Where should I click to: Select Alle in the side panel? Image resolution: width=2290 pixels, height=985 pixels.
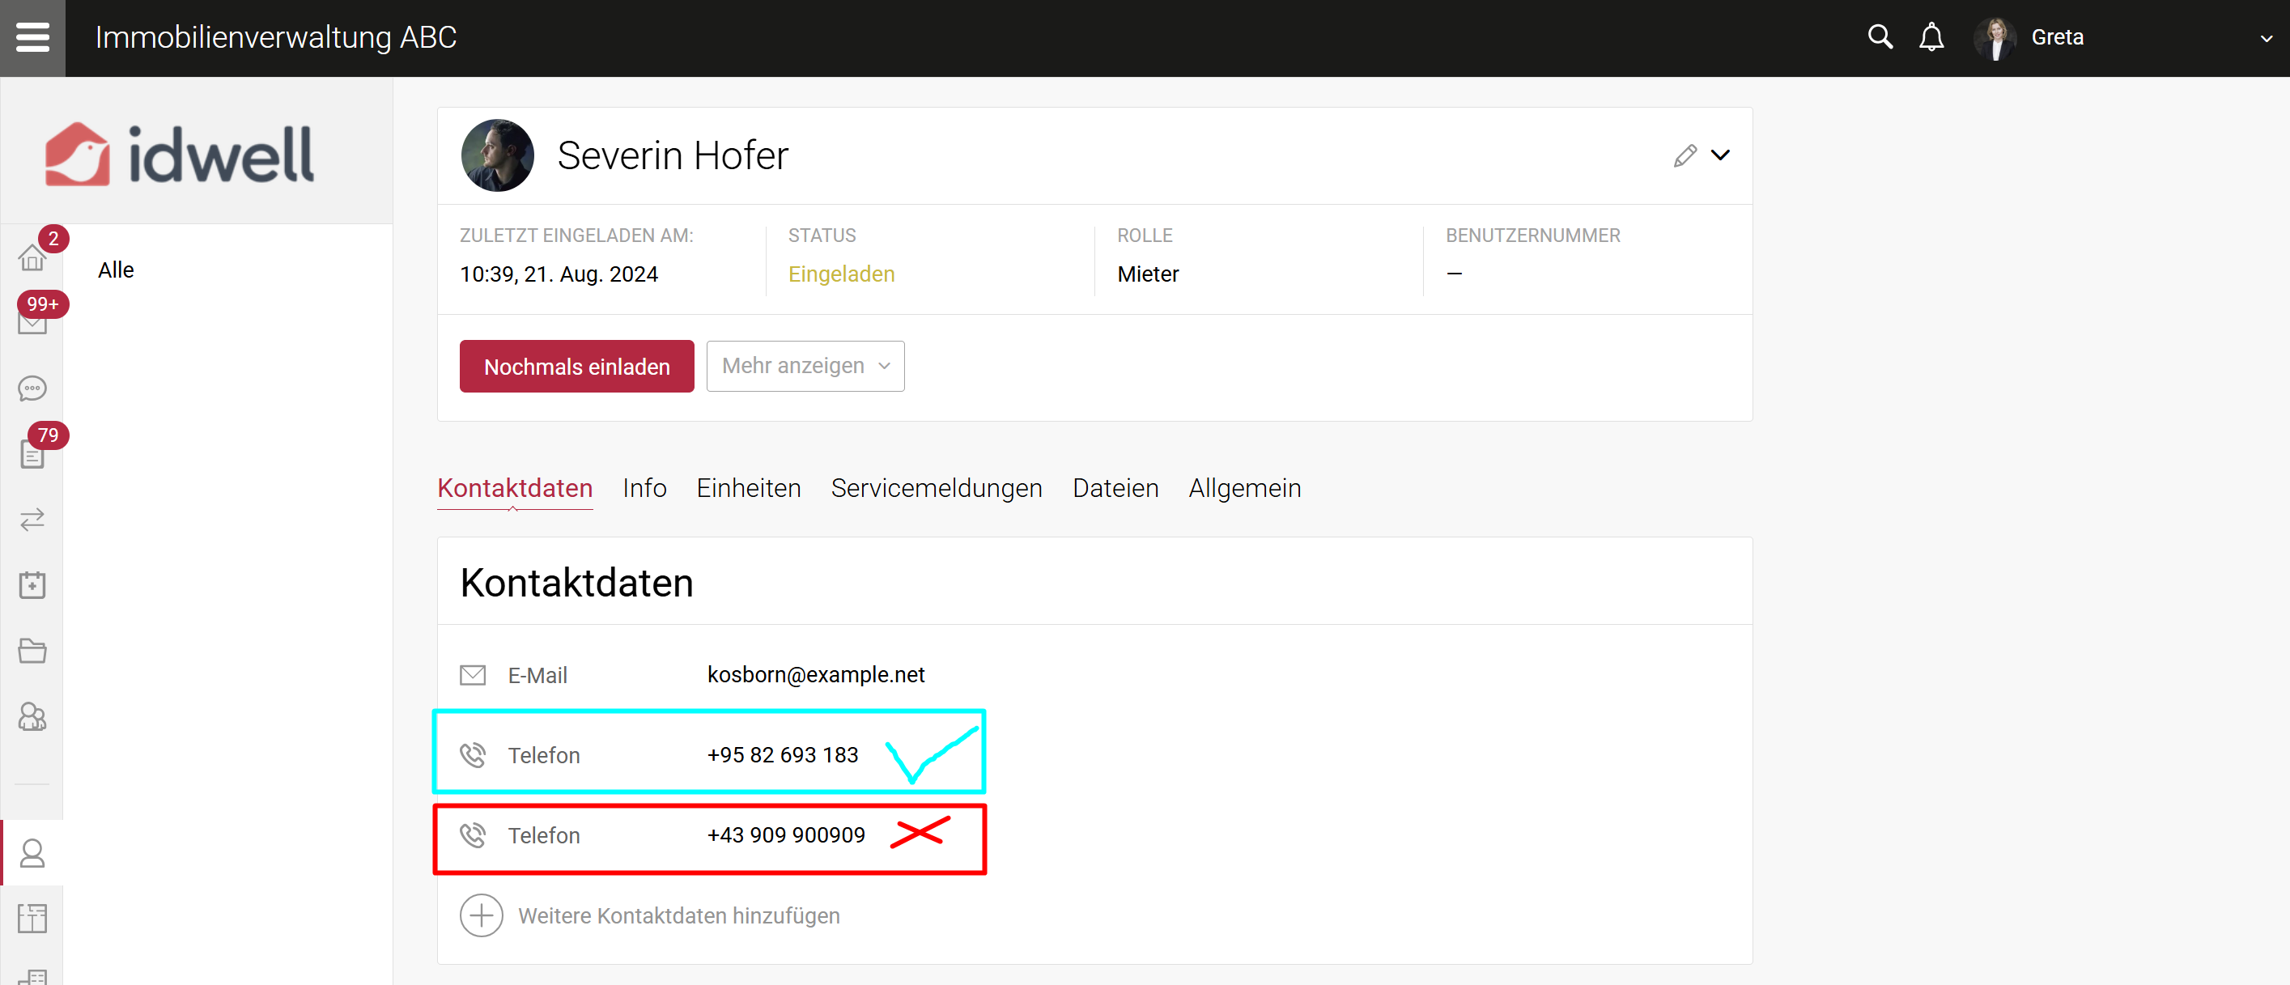tap(116, 270)
